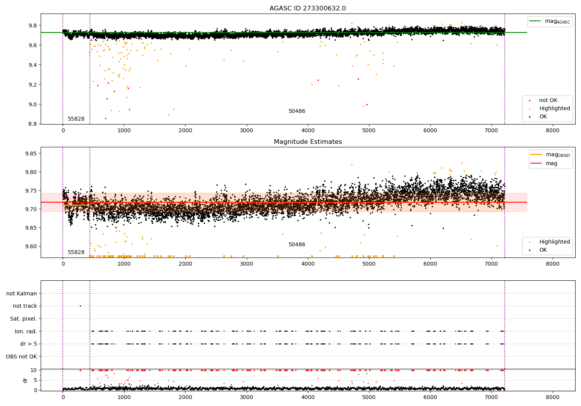Select the "Ion. rad." row label
Screen dimensions: 581x406
point(26,331)
